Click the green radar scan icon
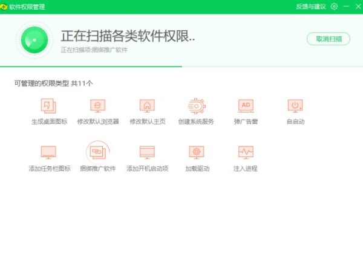Screen dimensions: 363x269 [34, 39]
